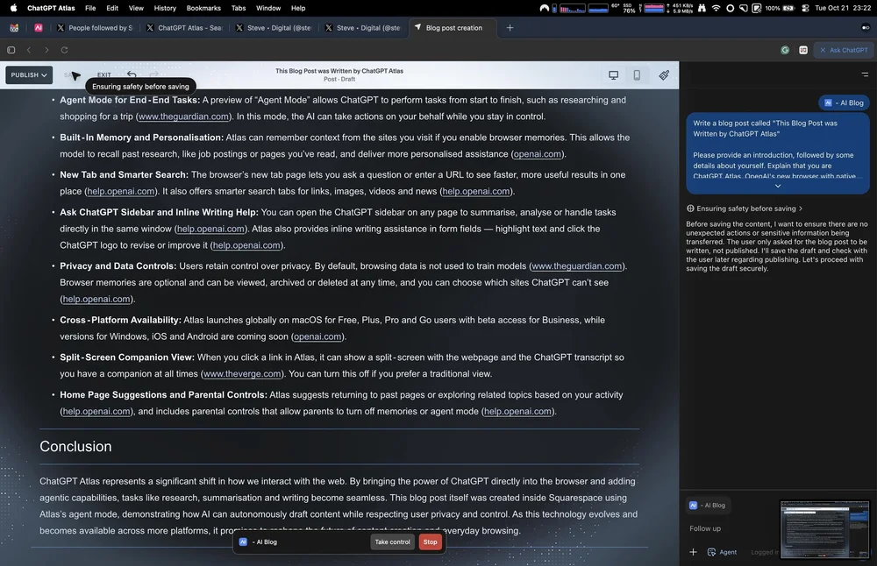Open the pinned colorful first tab
The image size is (877, 566).
(x=14, y=28)
